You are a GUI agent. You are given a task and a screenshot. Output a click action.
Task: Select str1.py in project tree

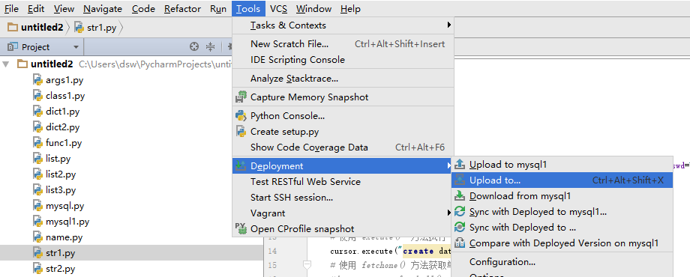pos(60,253)
